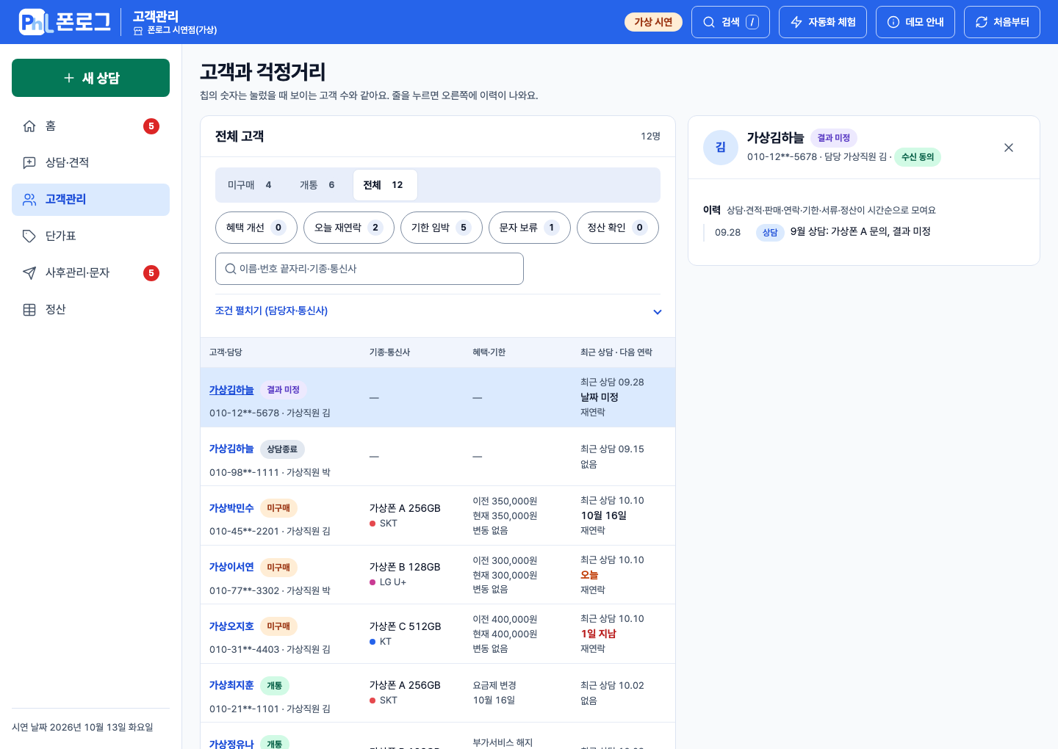Click the 결과 미정 badge in customer table
The height and width of the screenshot is (749, 1058).
[x=283, y=390]
